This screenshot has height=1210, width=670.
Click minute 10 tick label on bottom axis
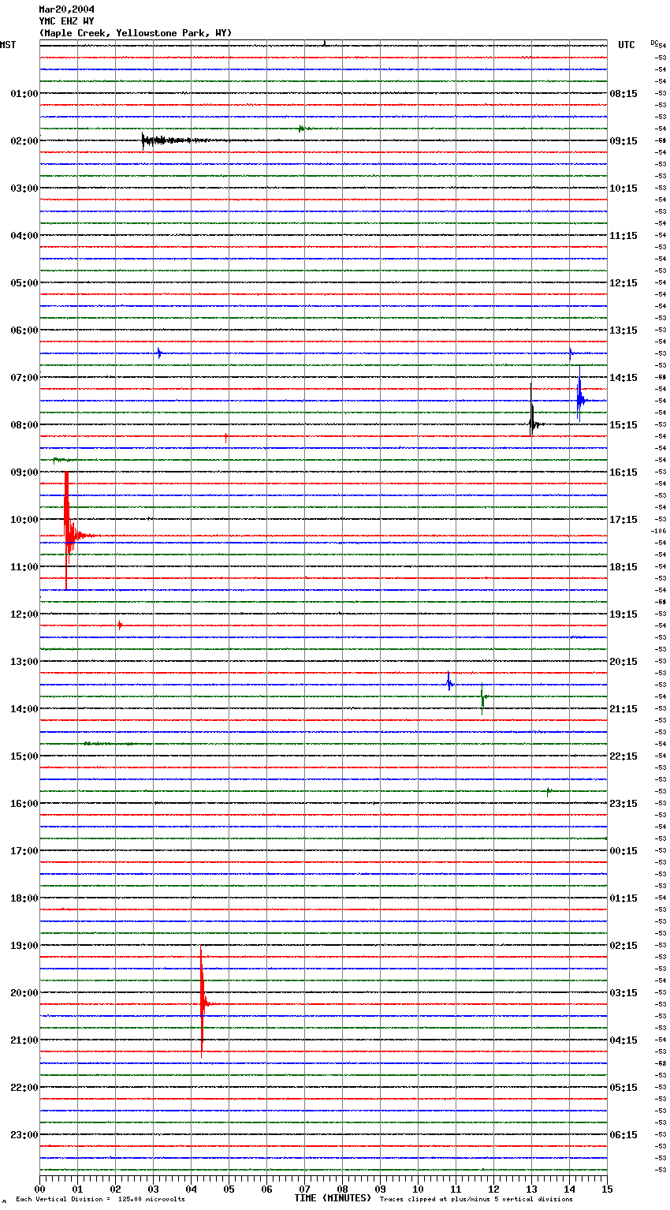pyautogui.click(x=418, y=1189)
